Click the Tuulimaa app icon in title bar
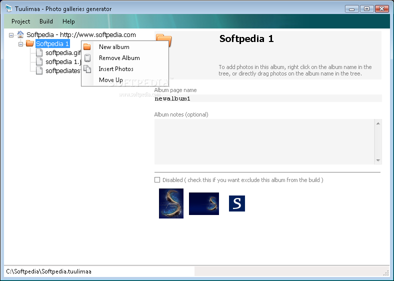This screenshot has width=394, height=281. 8,9
